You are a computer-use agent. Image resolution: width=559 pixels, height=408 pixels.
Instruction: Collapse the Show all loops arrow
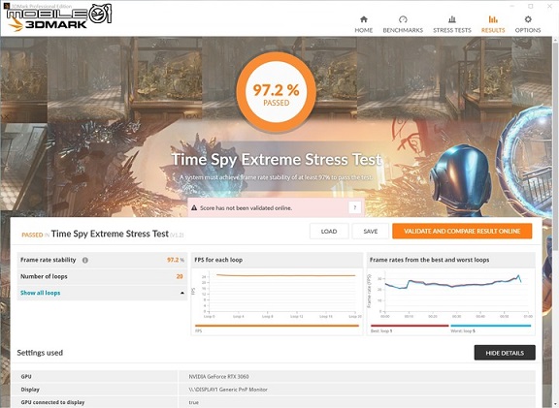182,293
